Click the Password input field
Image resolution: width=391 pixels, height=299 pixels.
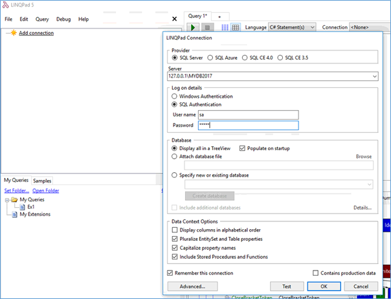tap(249, 126)
